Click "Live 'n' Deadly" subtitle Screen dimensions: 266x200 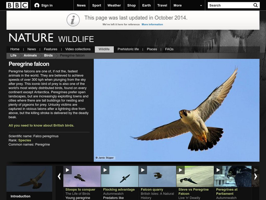click(x=189, y=198)
